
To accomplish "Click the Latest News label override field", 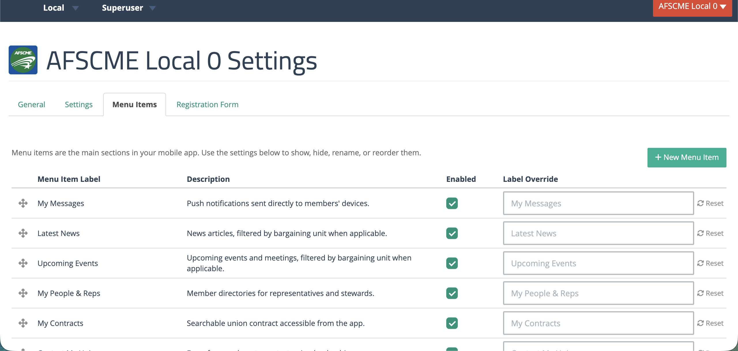I will pos(598,233).
